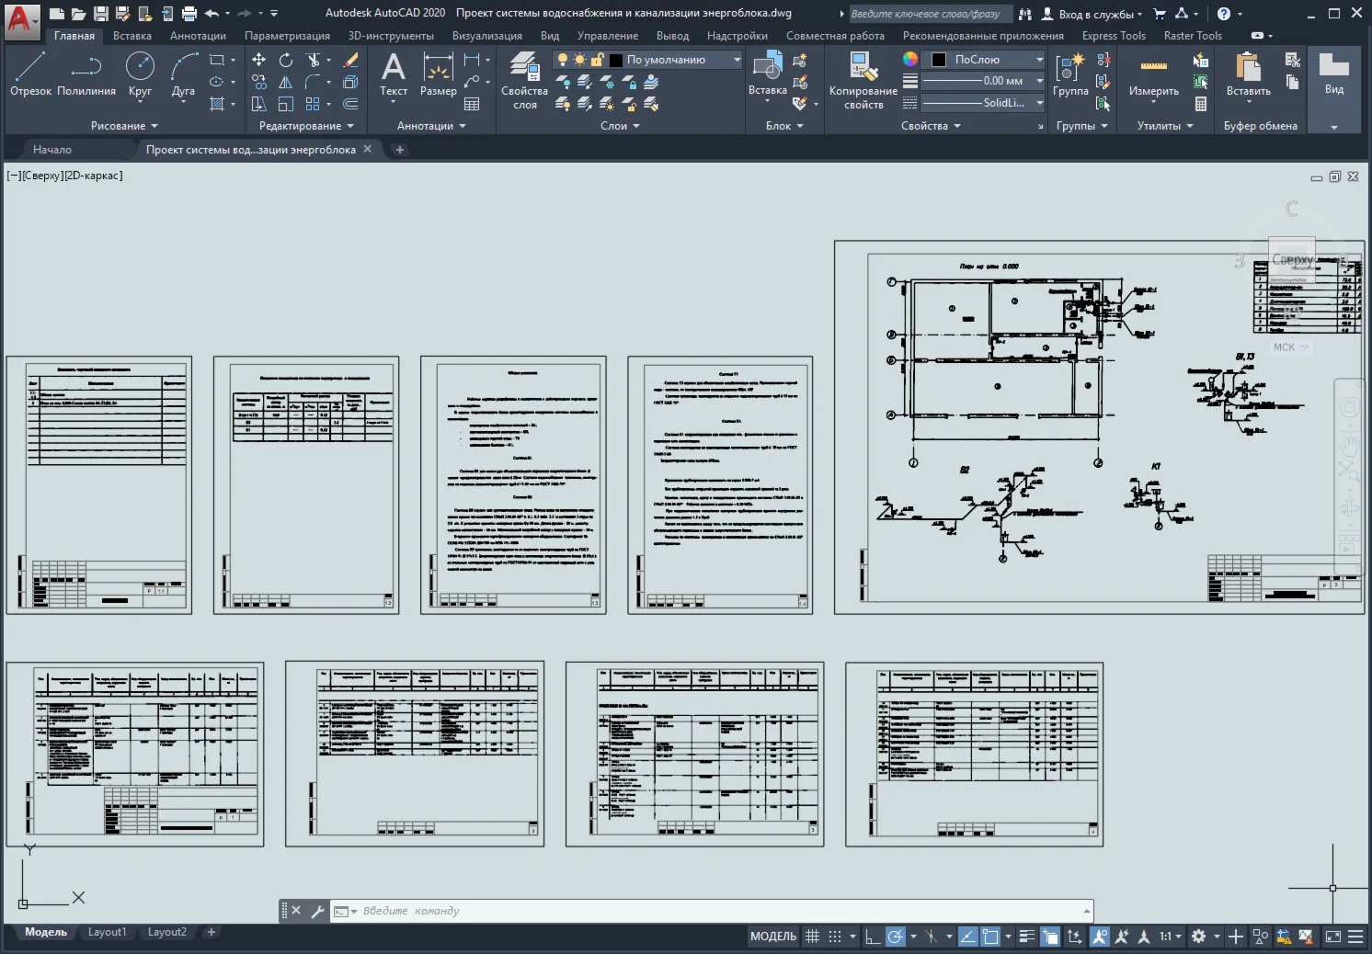Expand the Слои panel

click(620, 126)
